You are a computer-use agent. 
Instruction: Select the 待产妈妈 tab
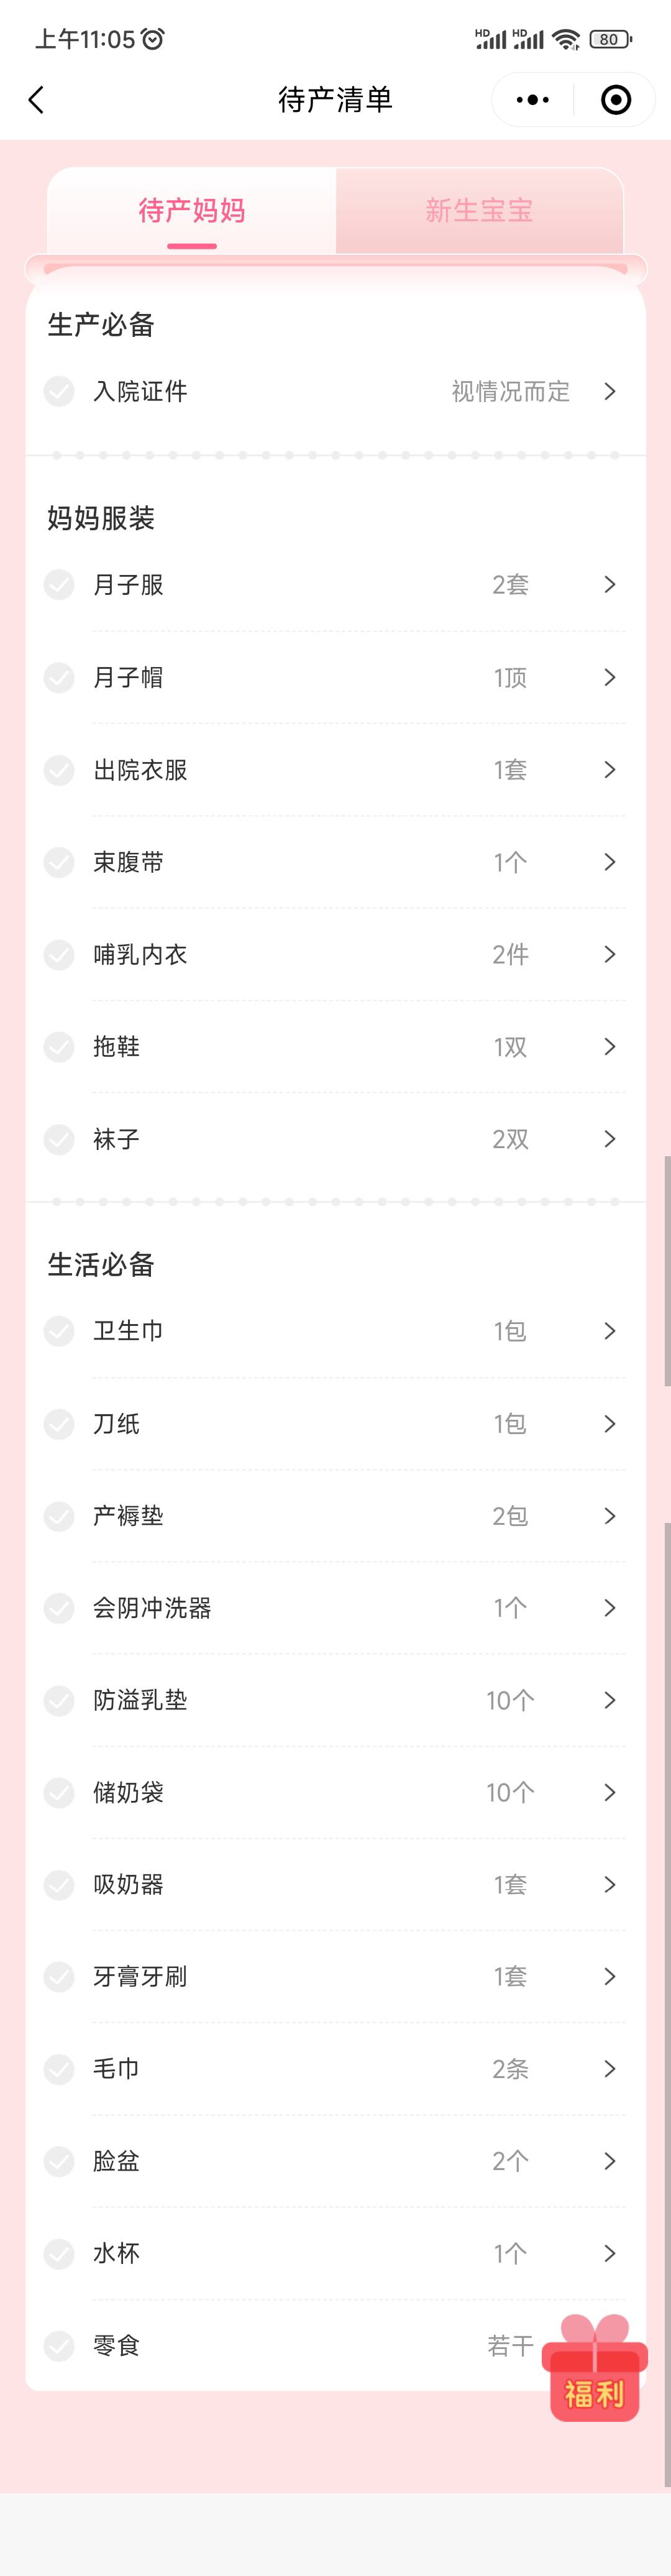tap(191, 211)
